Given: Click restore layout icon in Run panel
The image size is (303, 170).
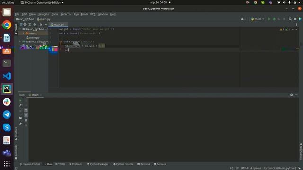Looking at the screenshot, I should pos(20,118).
